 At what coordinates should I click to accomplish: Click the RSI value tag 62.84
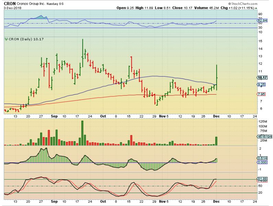tap(262, 21)
